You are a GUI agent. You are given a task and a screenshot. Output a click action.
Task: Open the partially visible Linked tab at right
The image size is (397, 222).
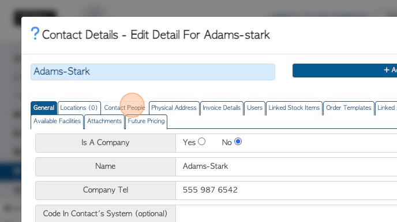[x=386, y=108]
